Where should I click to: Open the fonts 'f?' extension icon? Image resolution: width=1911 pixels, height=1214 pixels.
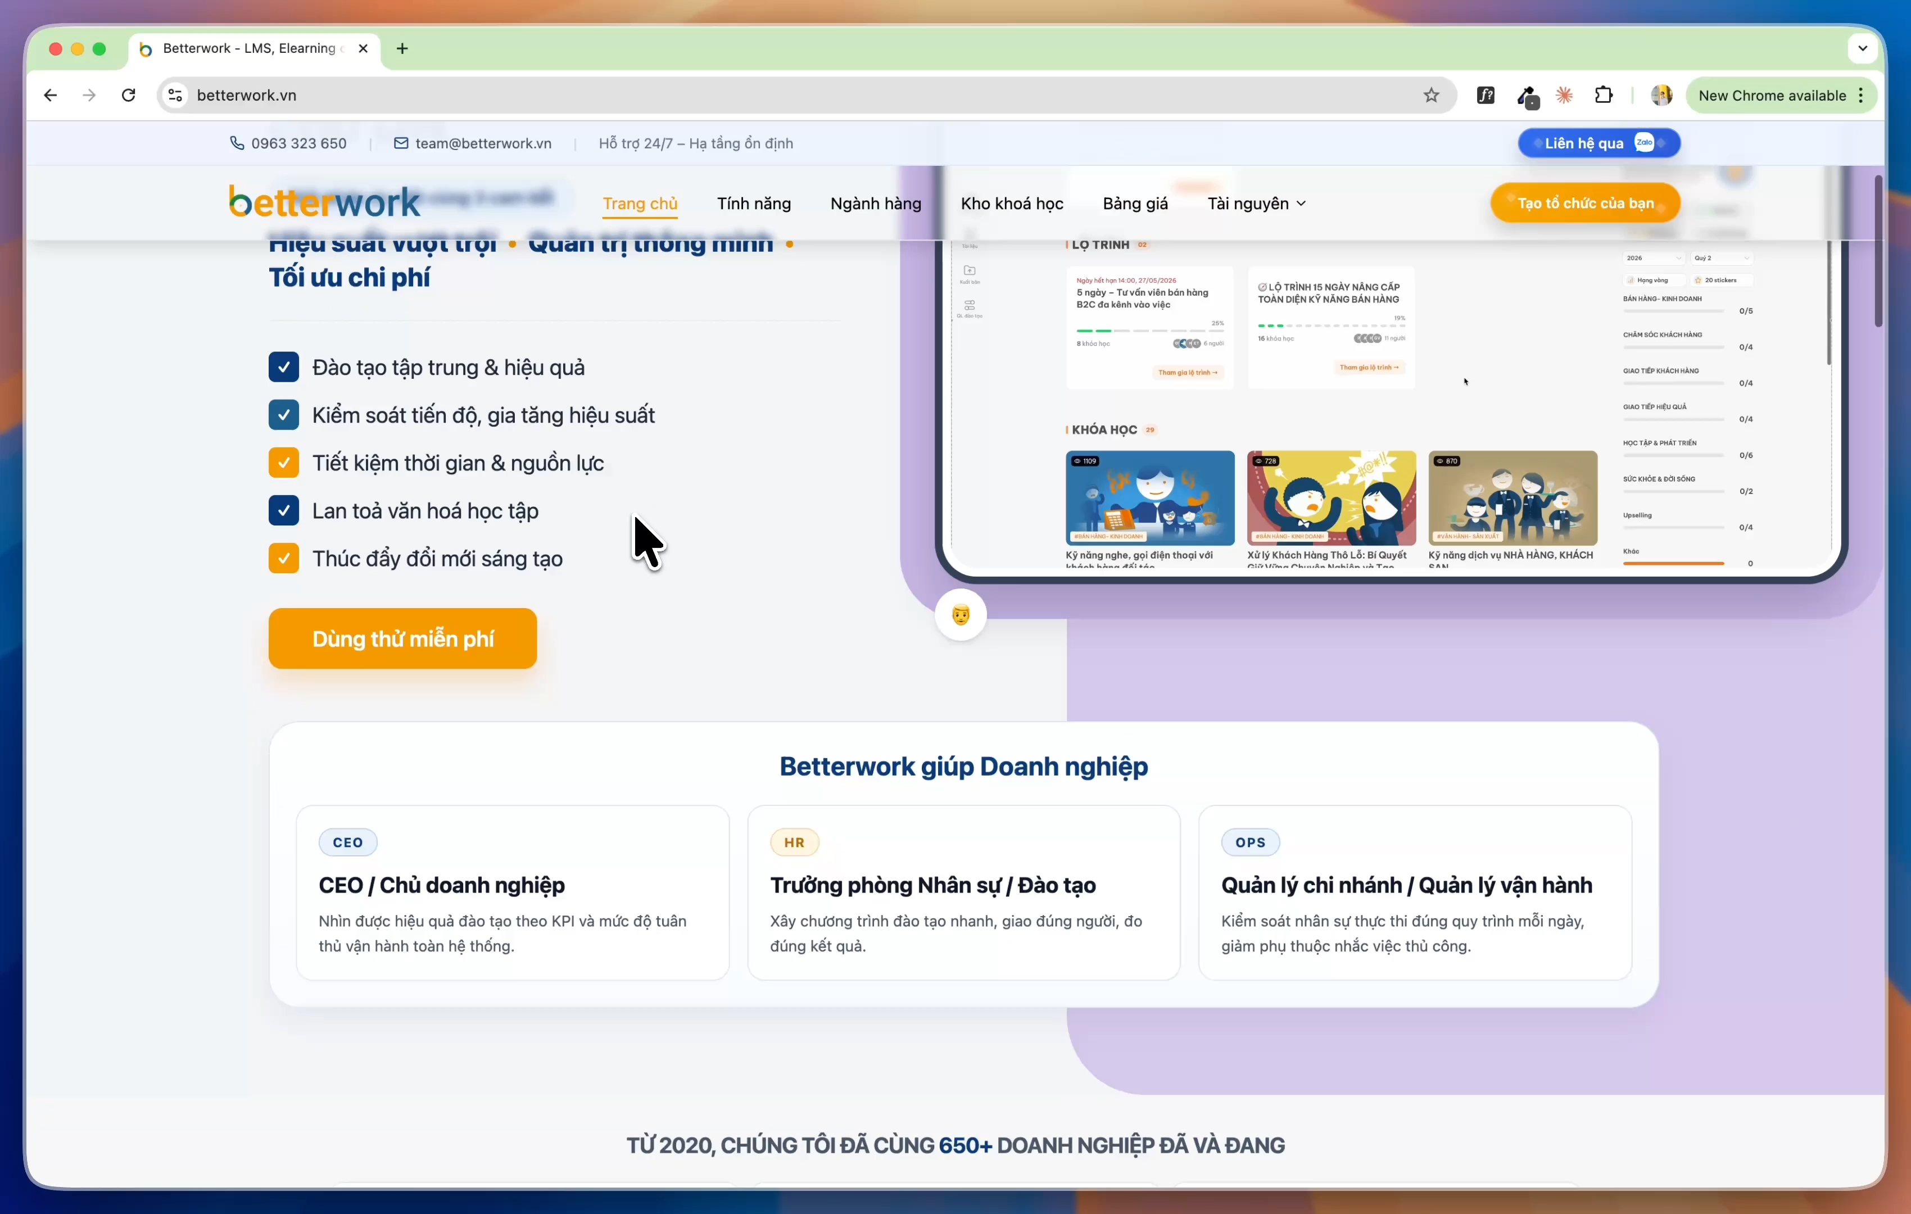click(x=1486, y=95)
